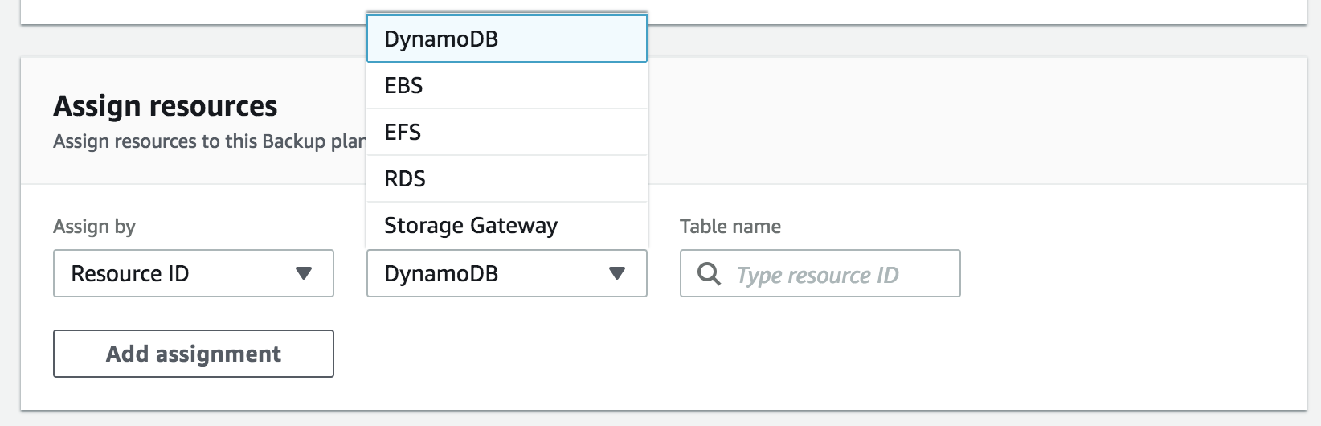Click the 'Resource ID' text in Assign by selector
The height and width of the screenshot is (426, 1321).
click(x=130, y=274)
